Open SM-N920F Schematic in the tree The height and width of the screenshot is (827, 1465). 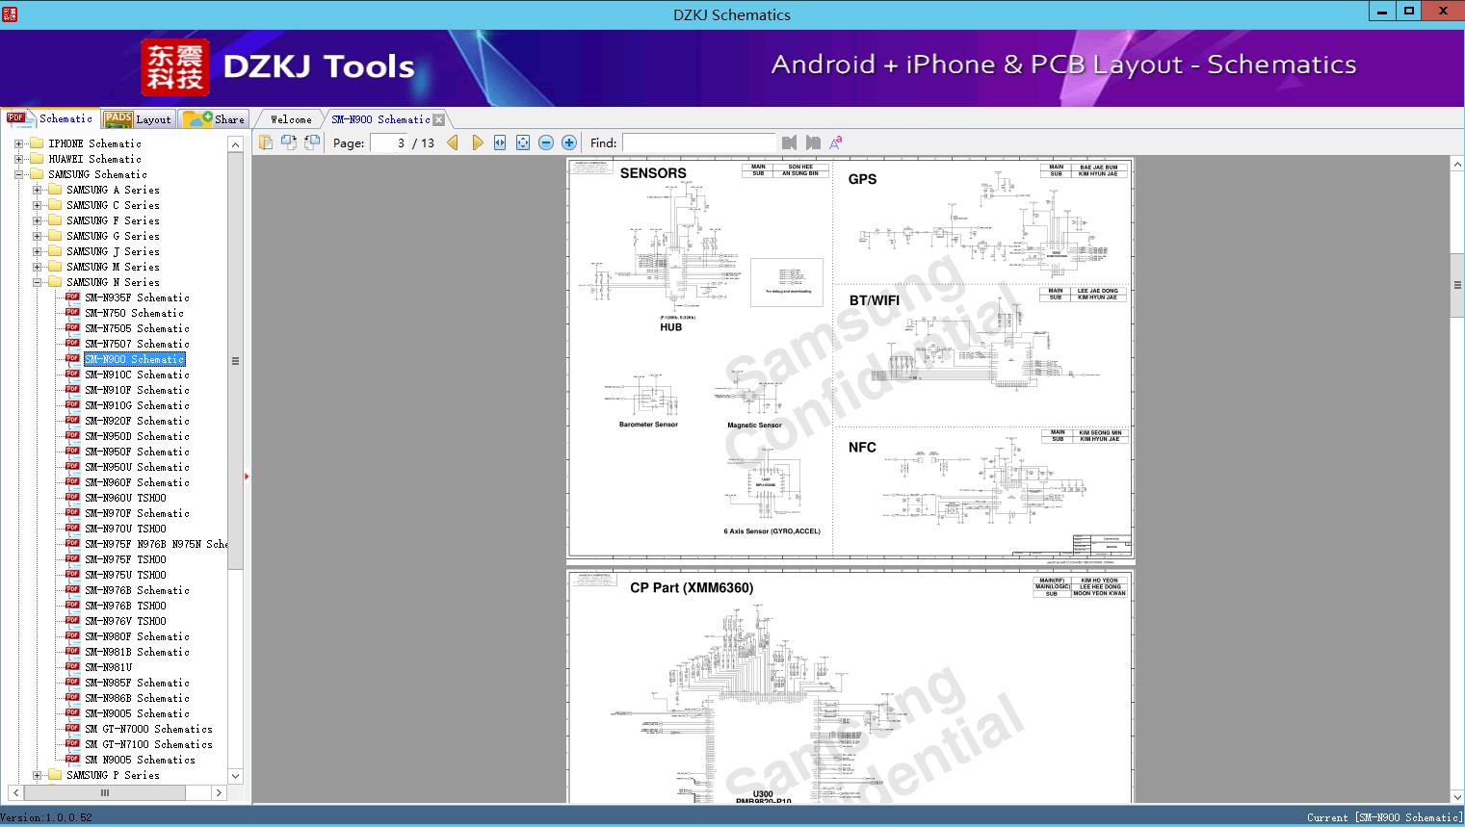137,421
